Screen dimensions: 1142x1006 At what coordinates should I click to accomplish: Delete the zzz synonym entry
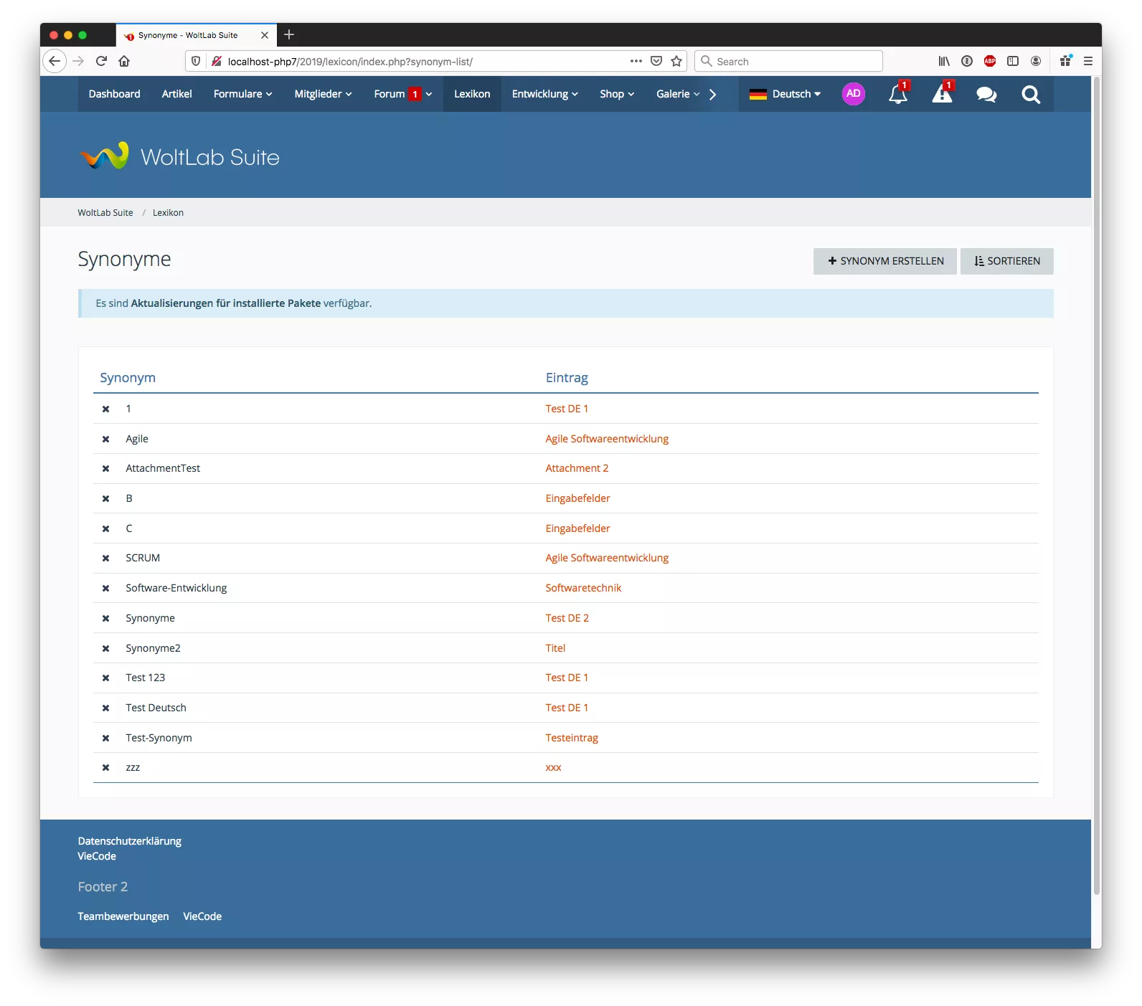click(105, 768)
